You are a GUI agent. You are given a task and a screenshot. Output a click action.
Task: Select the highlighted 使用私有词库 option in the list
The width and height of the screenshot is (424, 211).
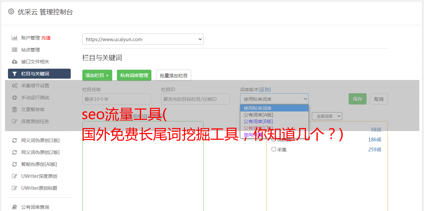274,108
